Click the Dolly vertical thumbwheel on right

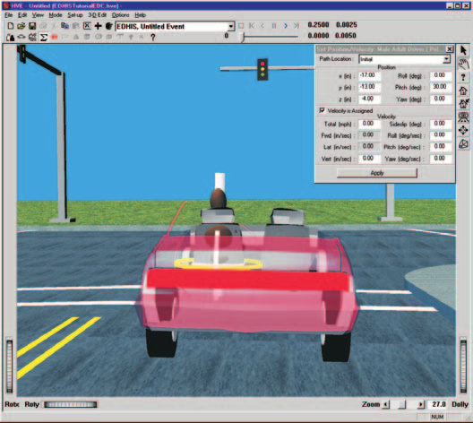[x=463, y=366]
